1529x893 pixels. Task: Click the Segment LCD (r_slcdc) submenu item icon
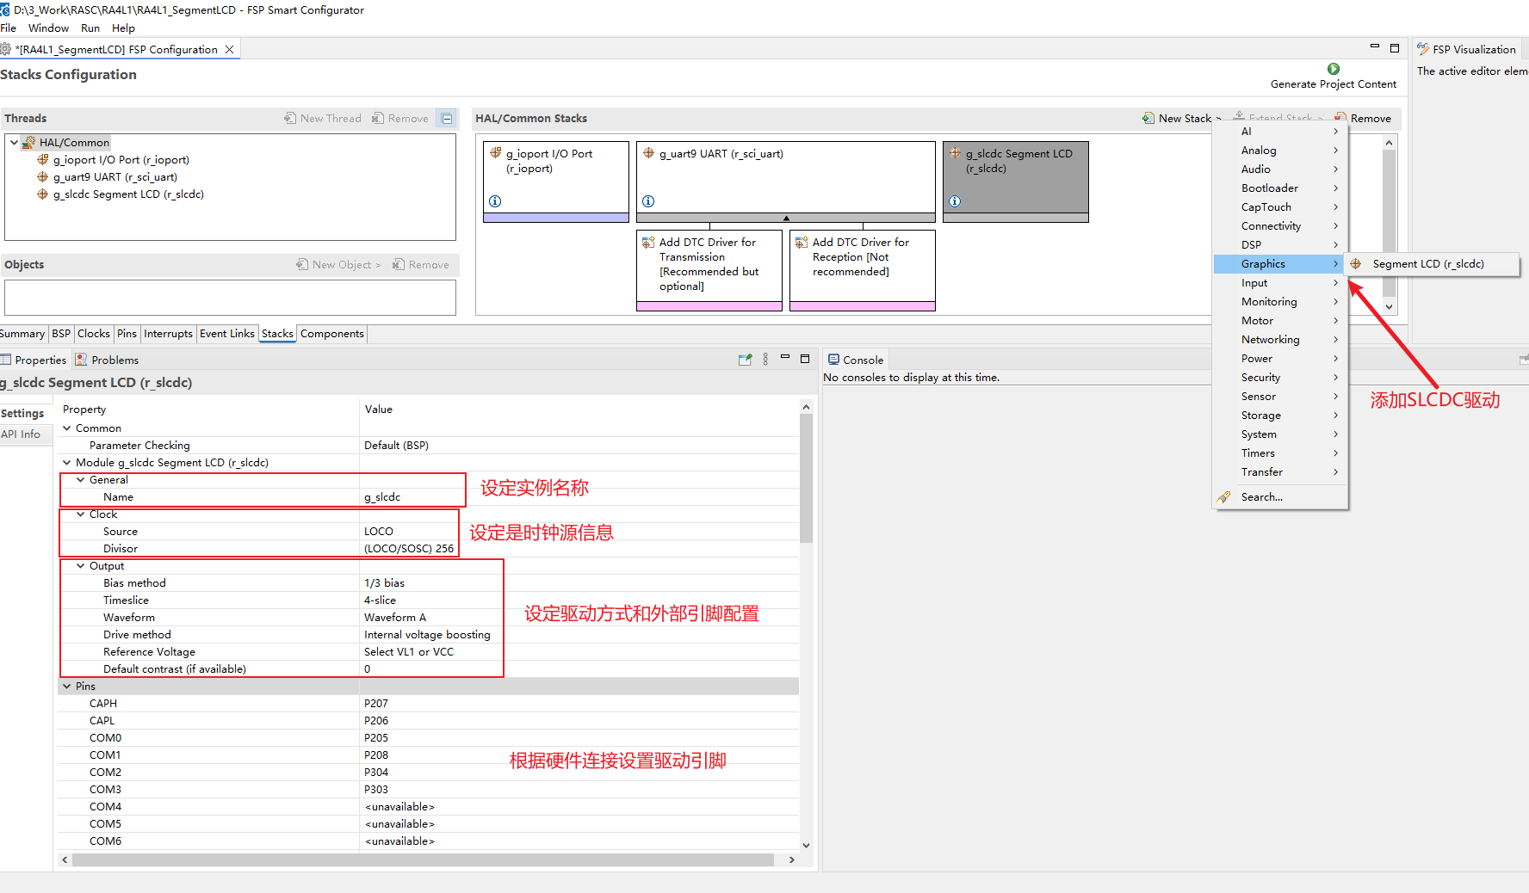[1356, 264]
